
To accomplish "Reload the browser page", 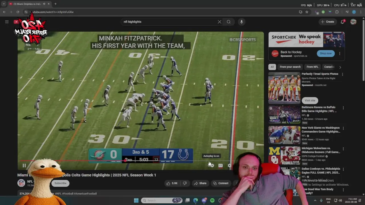I will pos(18,12).
